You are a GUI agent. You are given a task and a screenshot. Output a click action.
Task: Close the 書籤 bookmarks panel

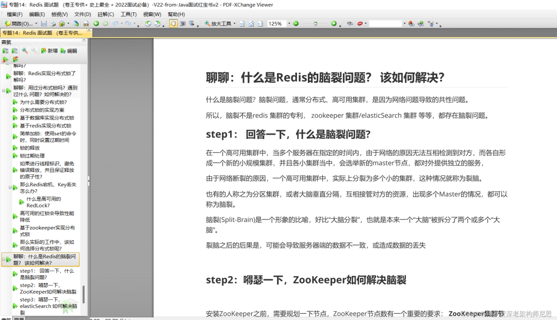click(84, 40)
